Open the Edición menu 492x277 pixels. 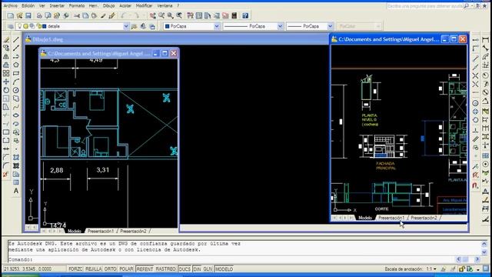coord(28,5)
